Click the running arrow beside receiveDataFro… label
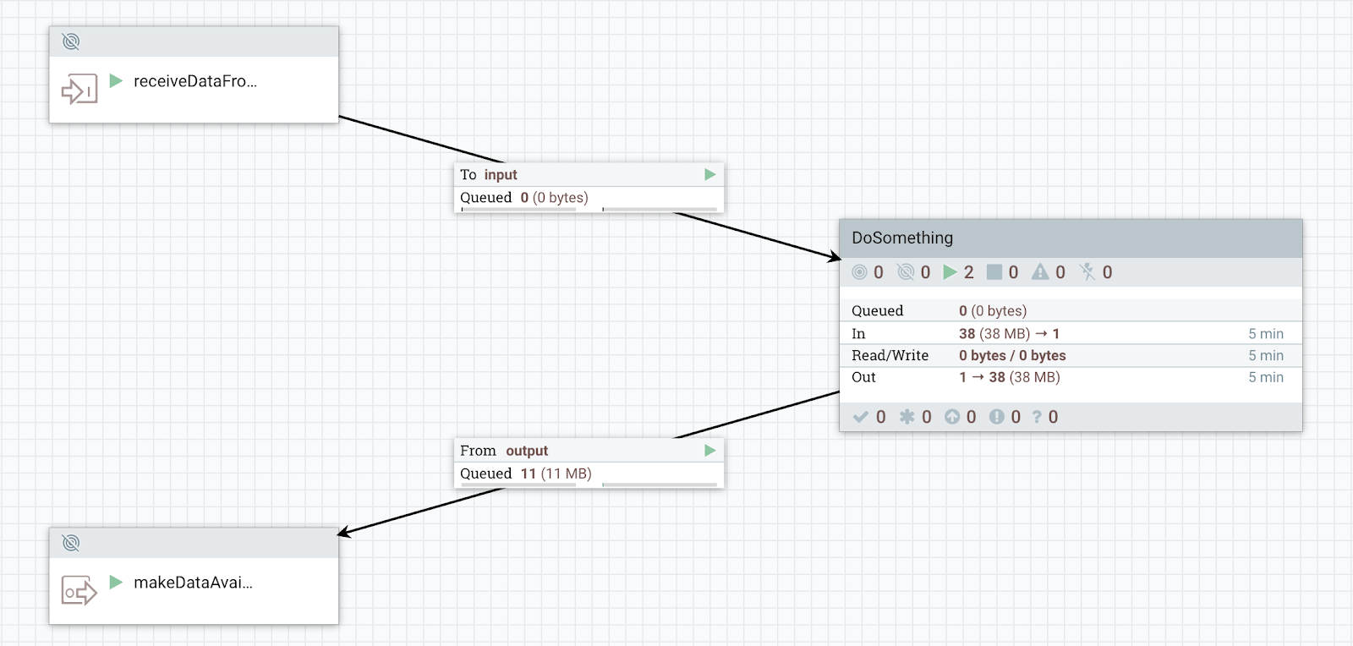1353x646 pixels. click(x=117, y=81)
